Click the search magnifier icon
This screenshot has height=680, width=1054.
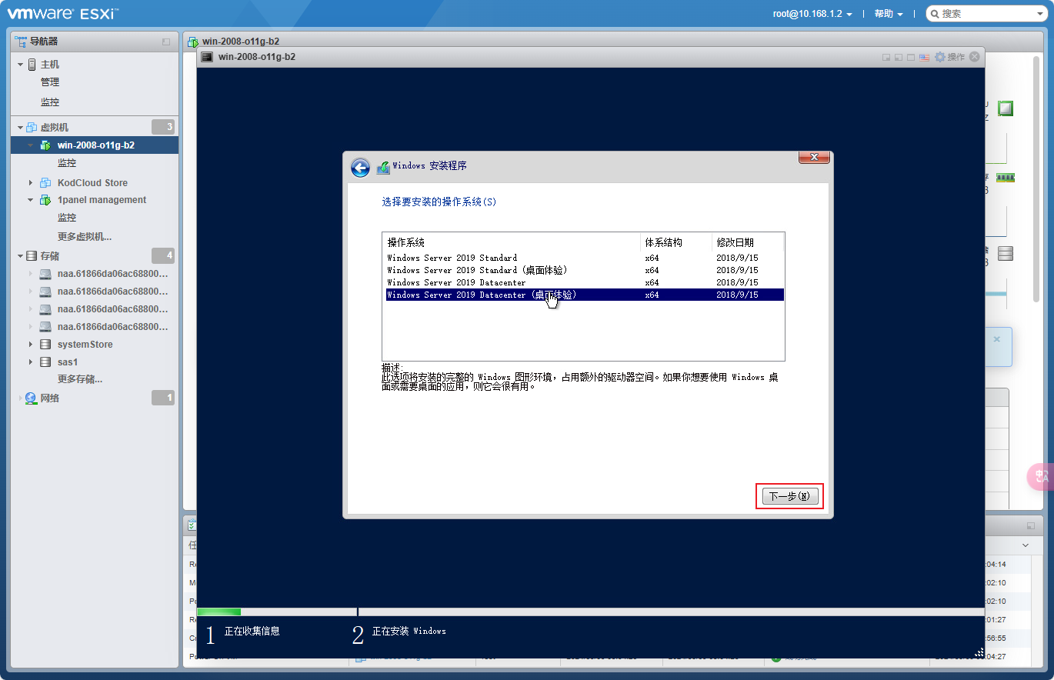tap(934, 14)
